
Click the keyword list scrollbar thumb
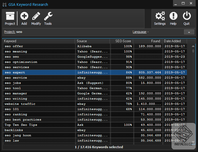[x=193, y=51]
